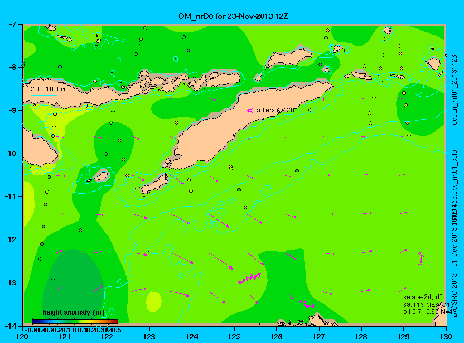
Task: Click the y-axis tick label '-10'
Action: coord(10,154)
